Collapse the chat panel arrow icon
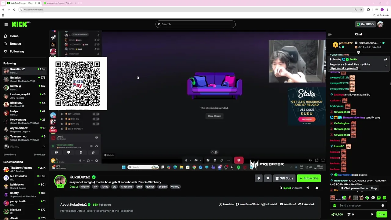The image size is (391, 220). click(330, 34)
